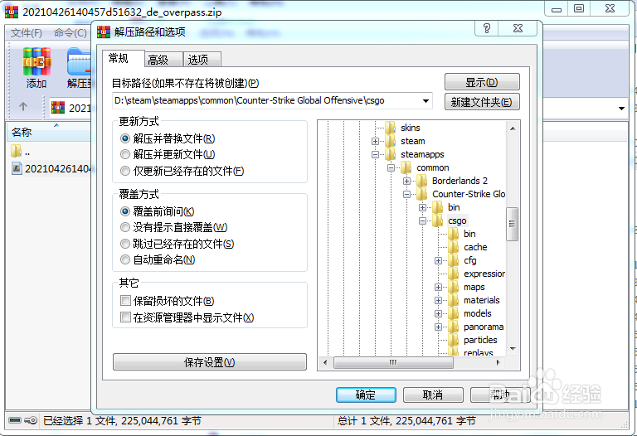
Task: Switch to the General (常规) tab
Action: point(123,59)
